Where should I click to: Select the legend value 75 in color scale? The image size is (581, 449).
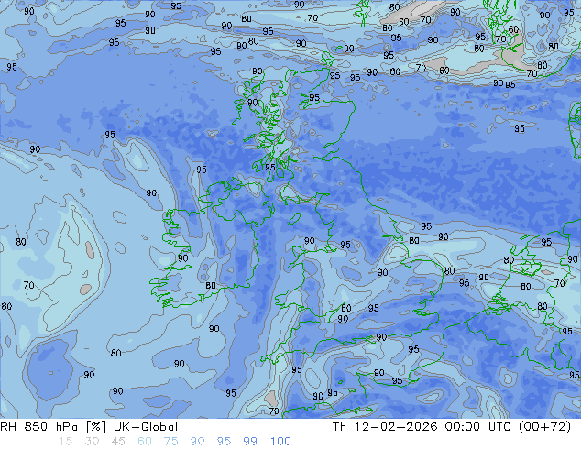(x=171, y=442)
